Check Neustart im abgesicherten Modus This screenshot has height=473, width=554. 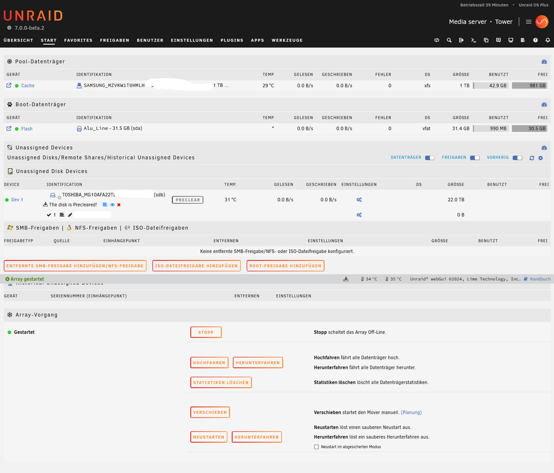(316, 447)
